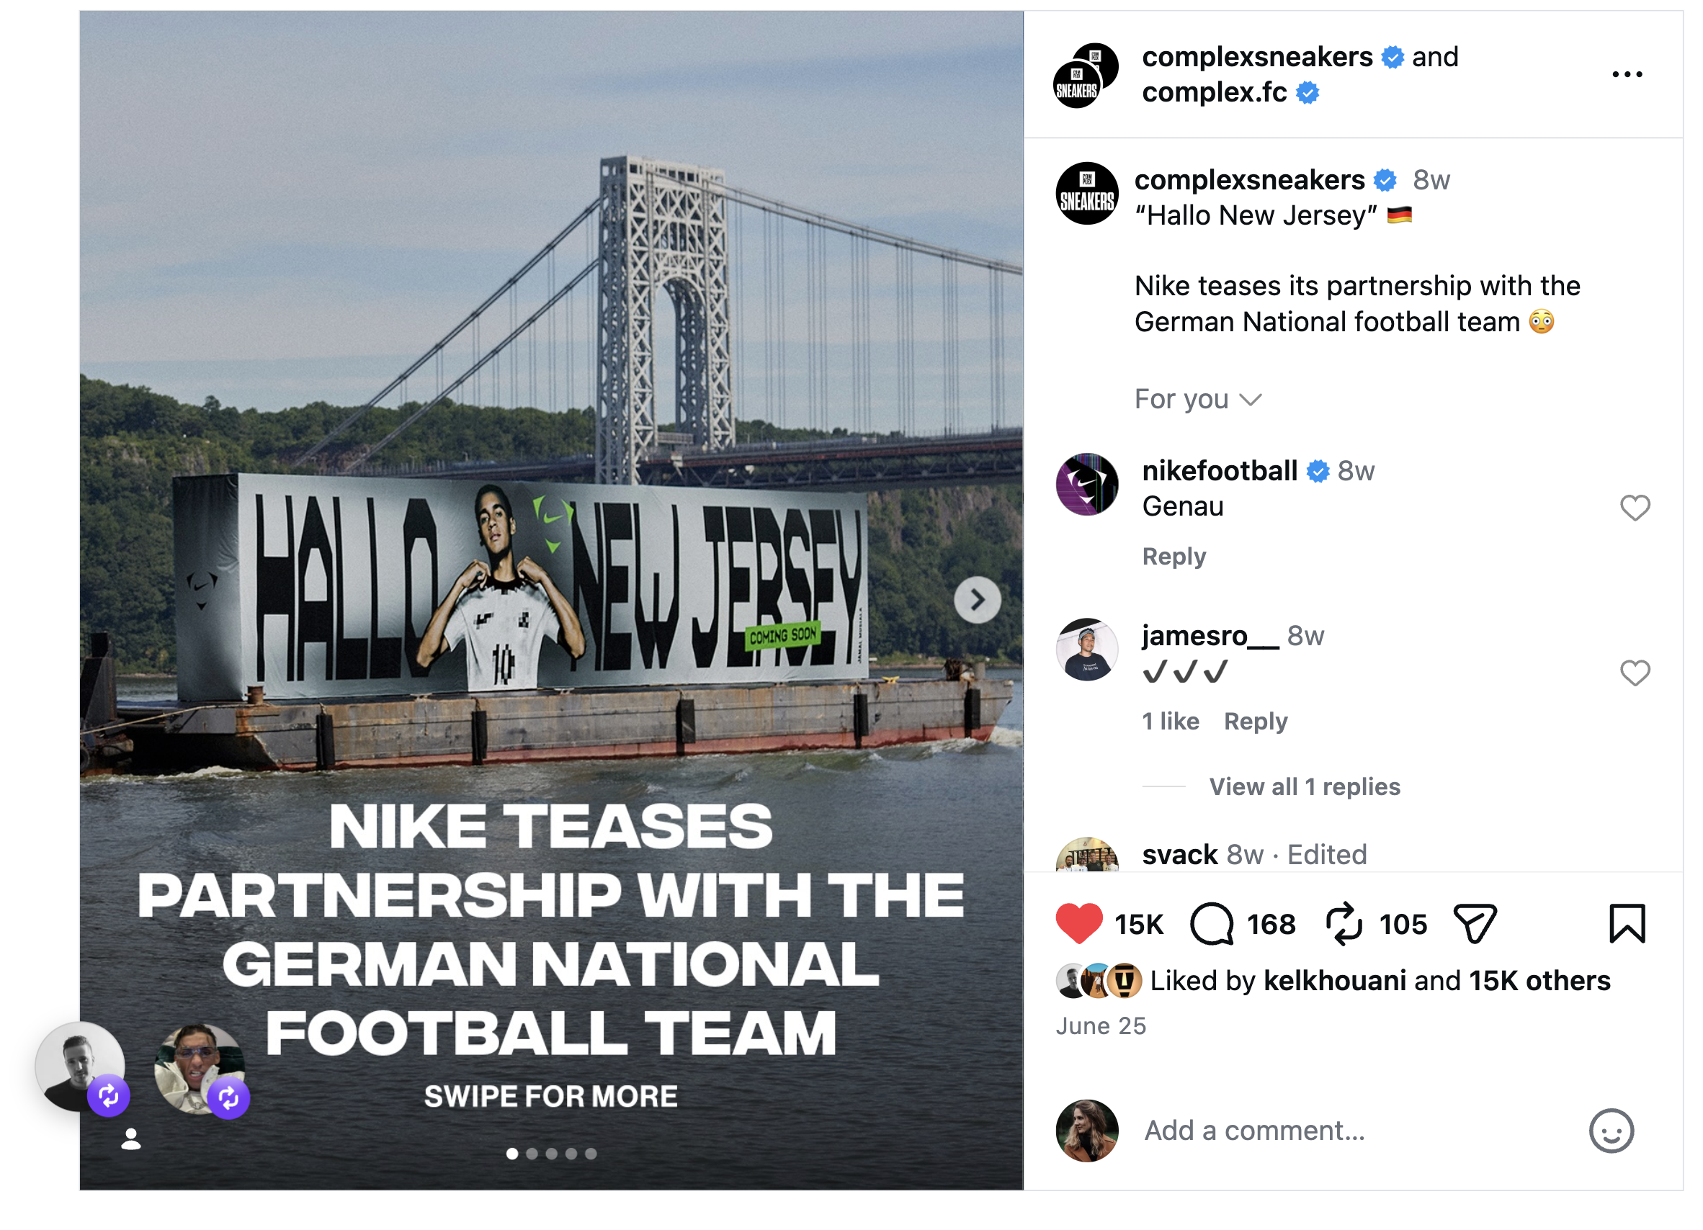
Task: Repost using the repost arrows icon
Action: pos(1344,924)
